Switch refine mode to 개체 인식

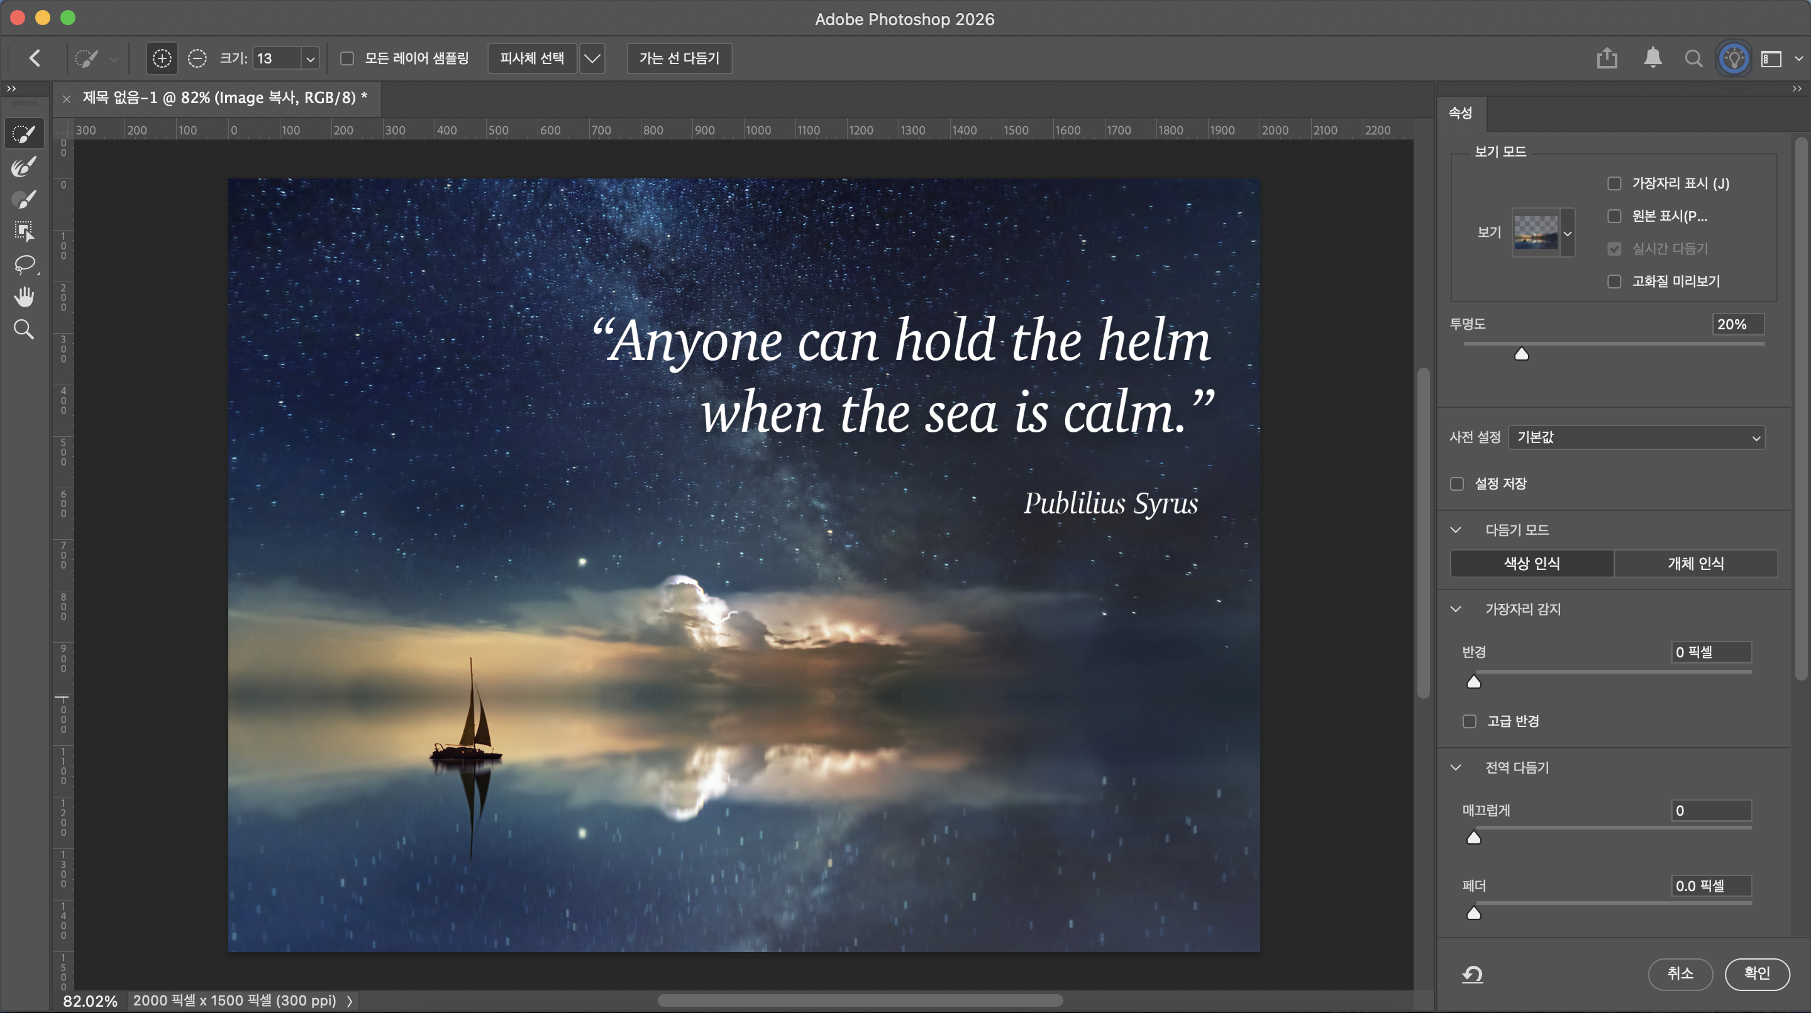pos(1696,564)
